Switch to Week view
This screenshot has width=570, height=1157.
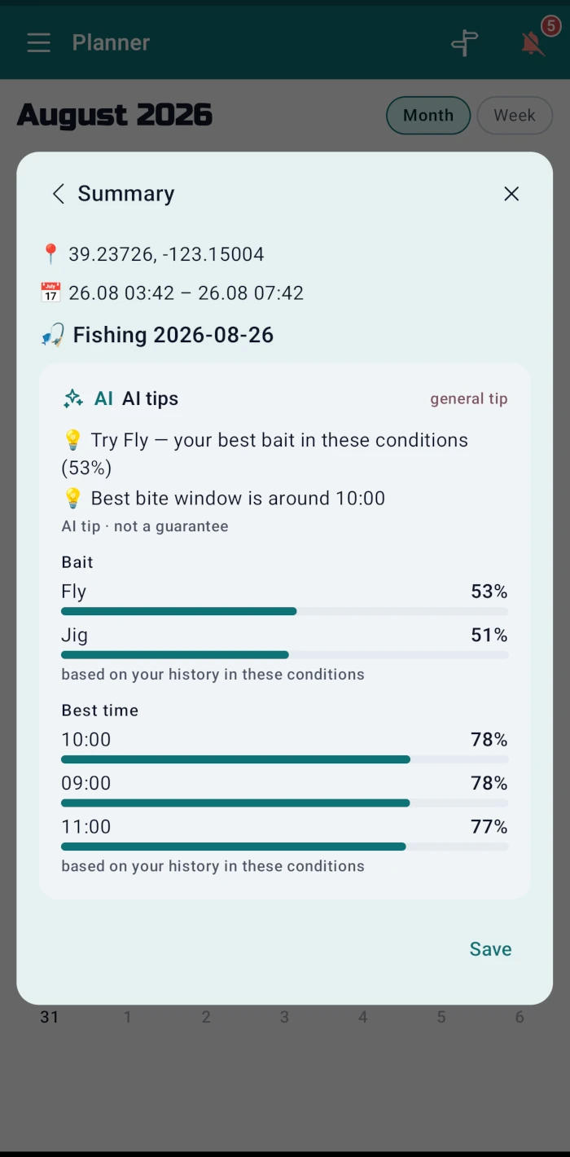[x=515, y=115]
